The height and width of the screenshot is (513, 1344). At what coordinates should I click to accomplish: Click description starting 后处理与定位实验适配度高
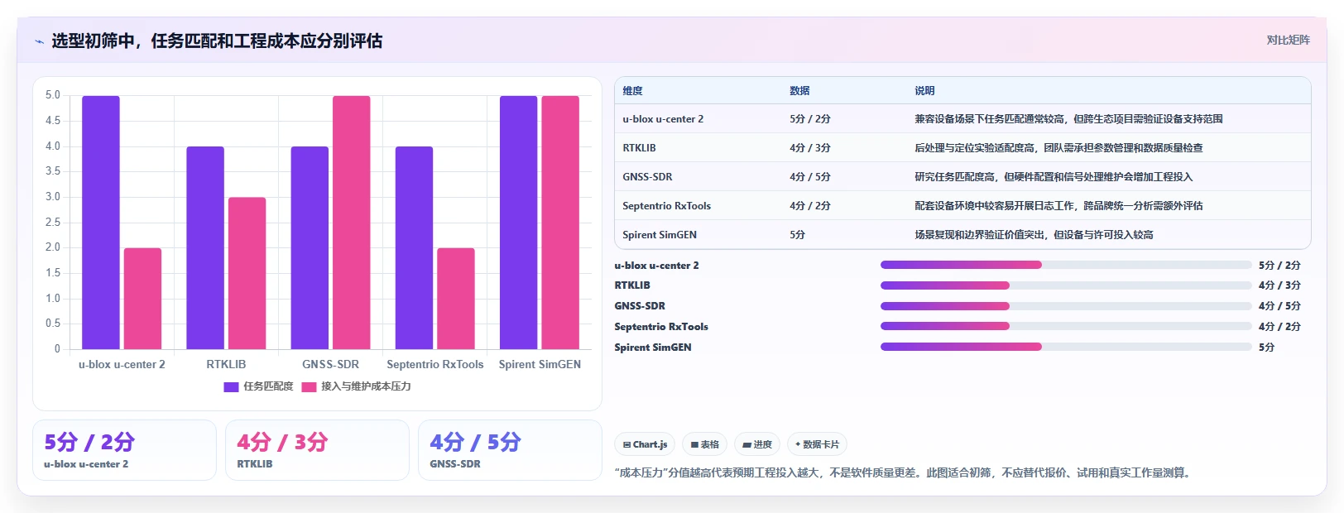click(1058, 148)
